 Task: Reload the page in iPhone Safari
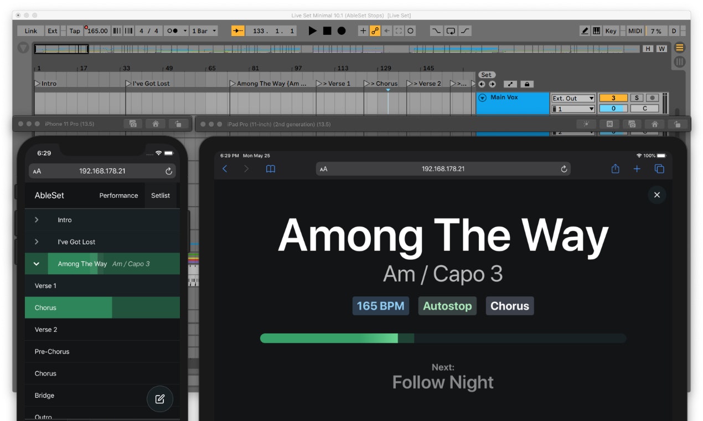169,171
